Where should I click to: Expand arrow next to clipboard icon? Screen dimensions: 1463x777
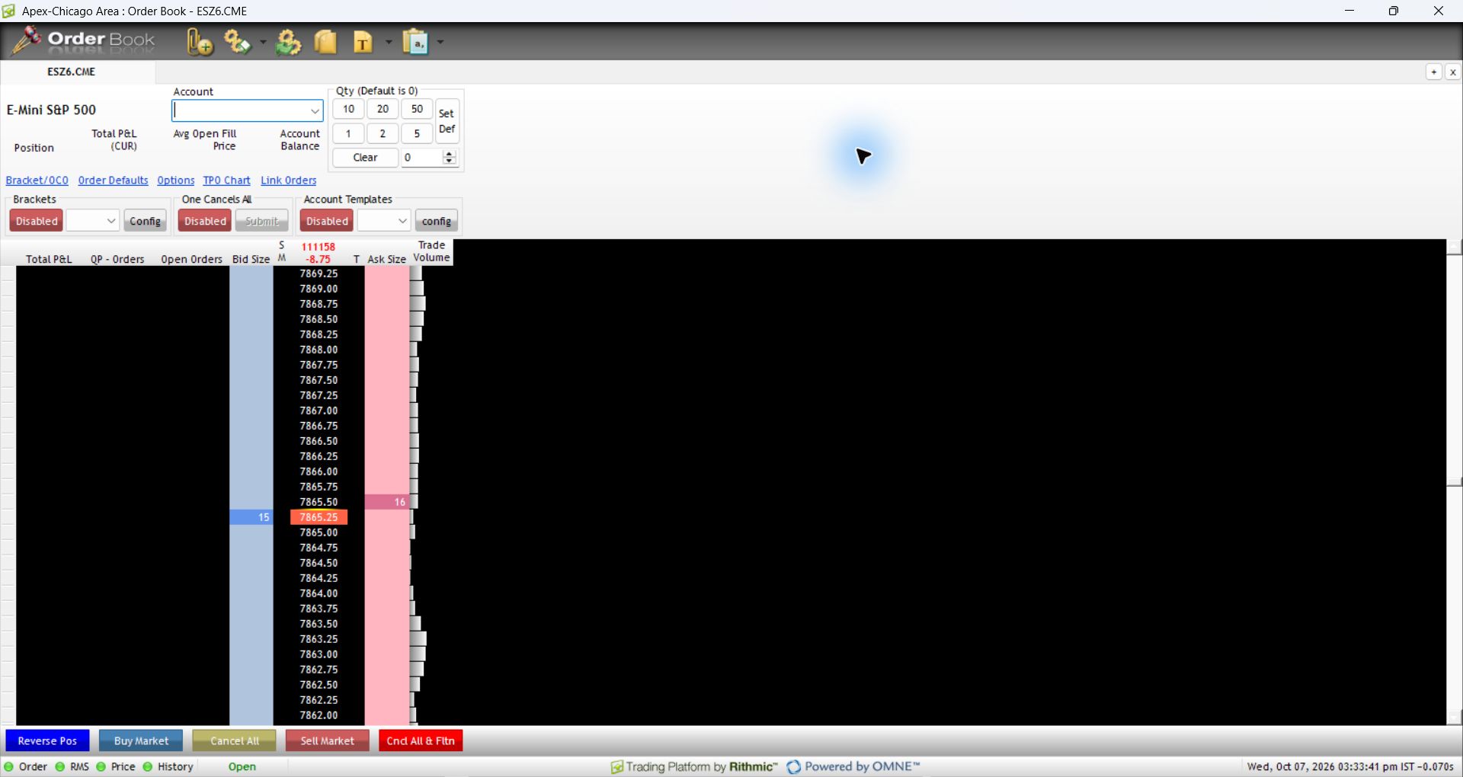coord(440,43)
